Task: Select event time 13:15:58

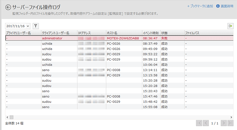Action: 150,75
